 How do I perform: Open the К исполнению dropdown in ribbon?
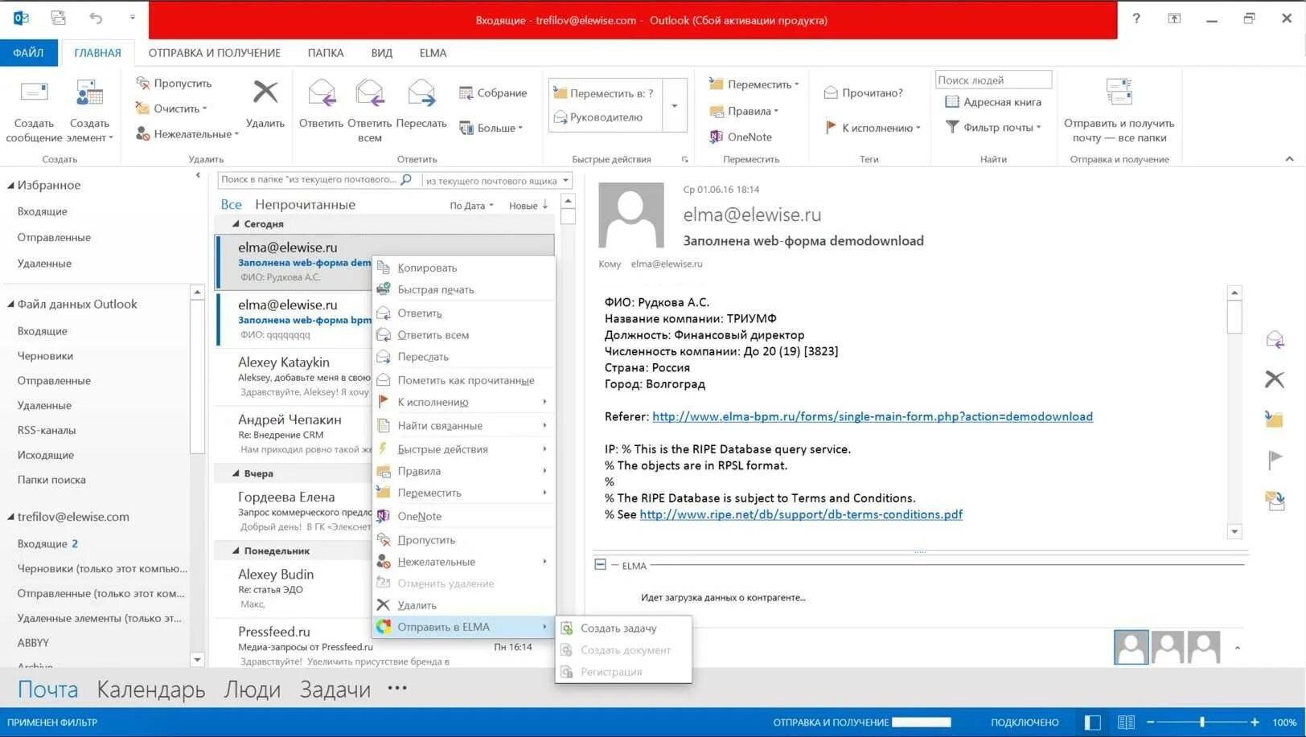873,128
